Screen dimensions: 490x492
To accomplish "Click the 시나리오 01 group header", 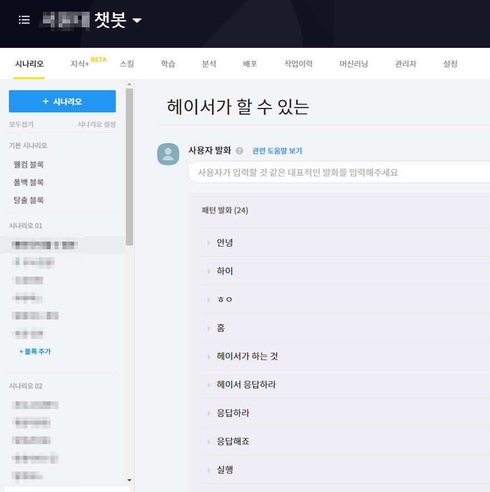I will [26, 225].
